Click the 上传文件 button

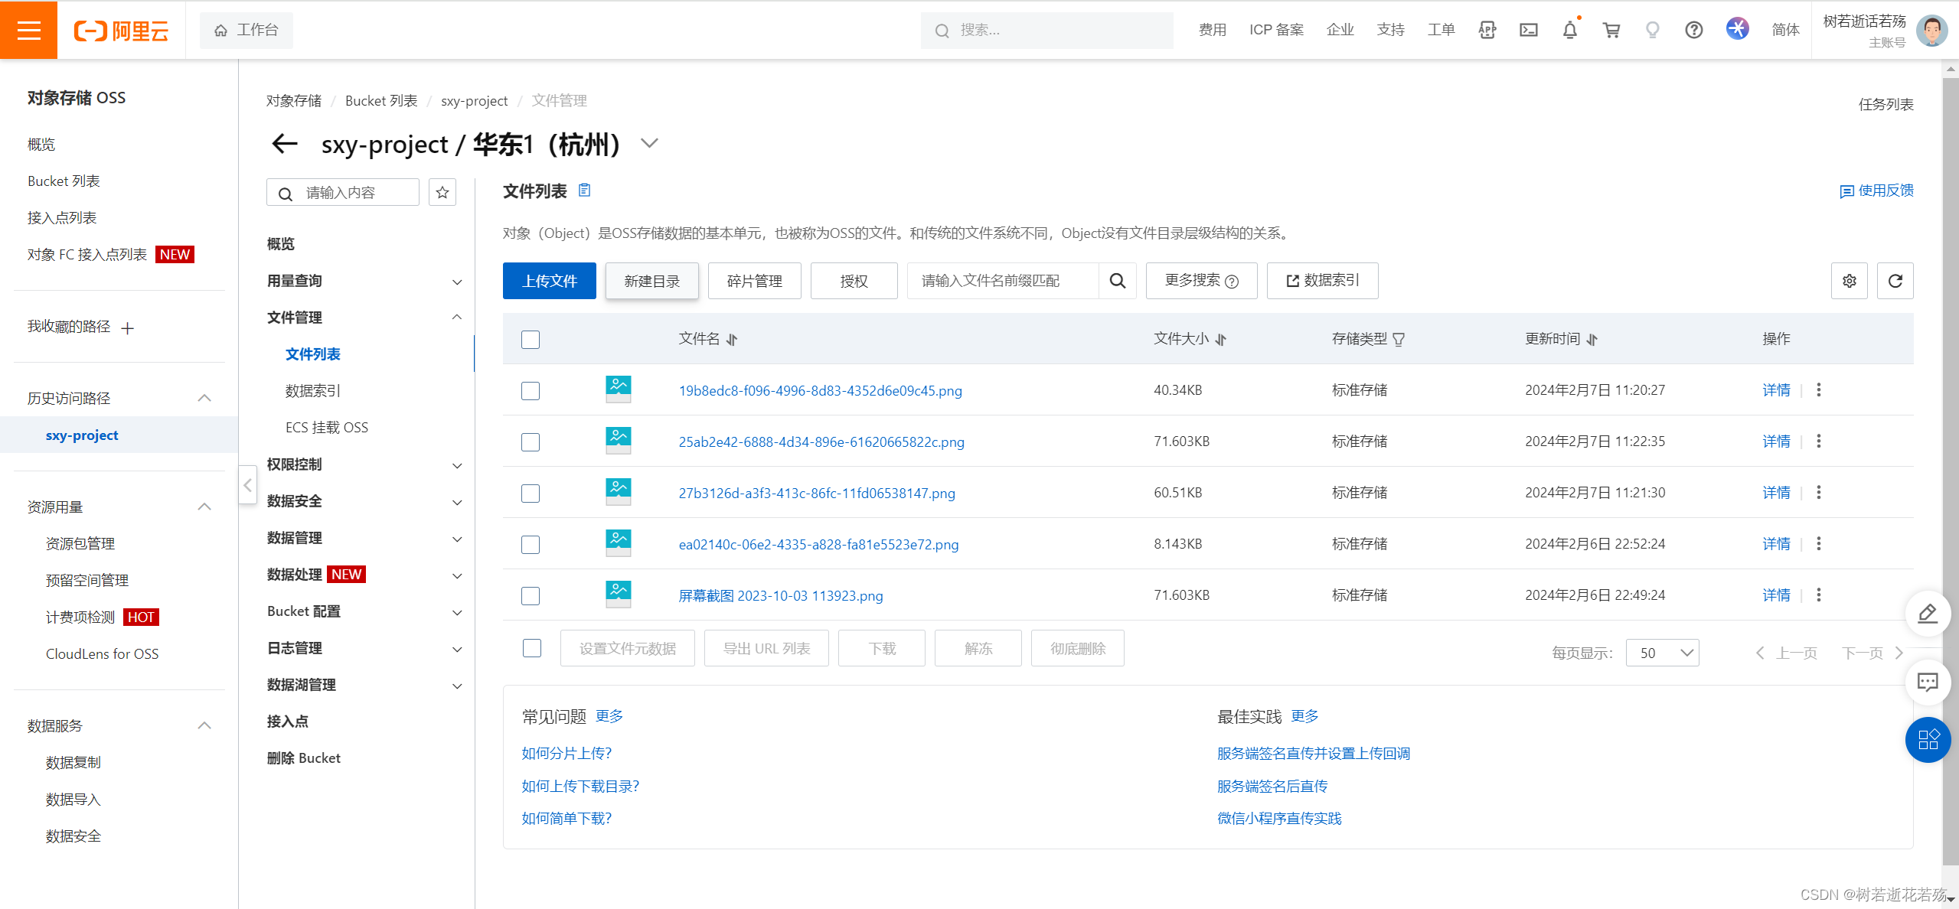click(x=549, y=281)
